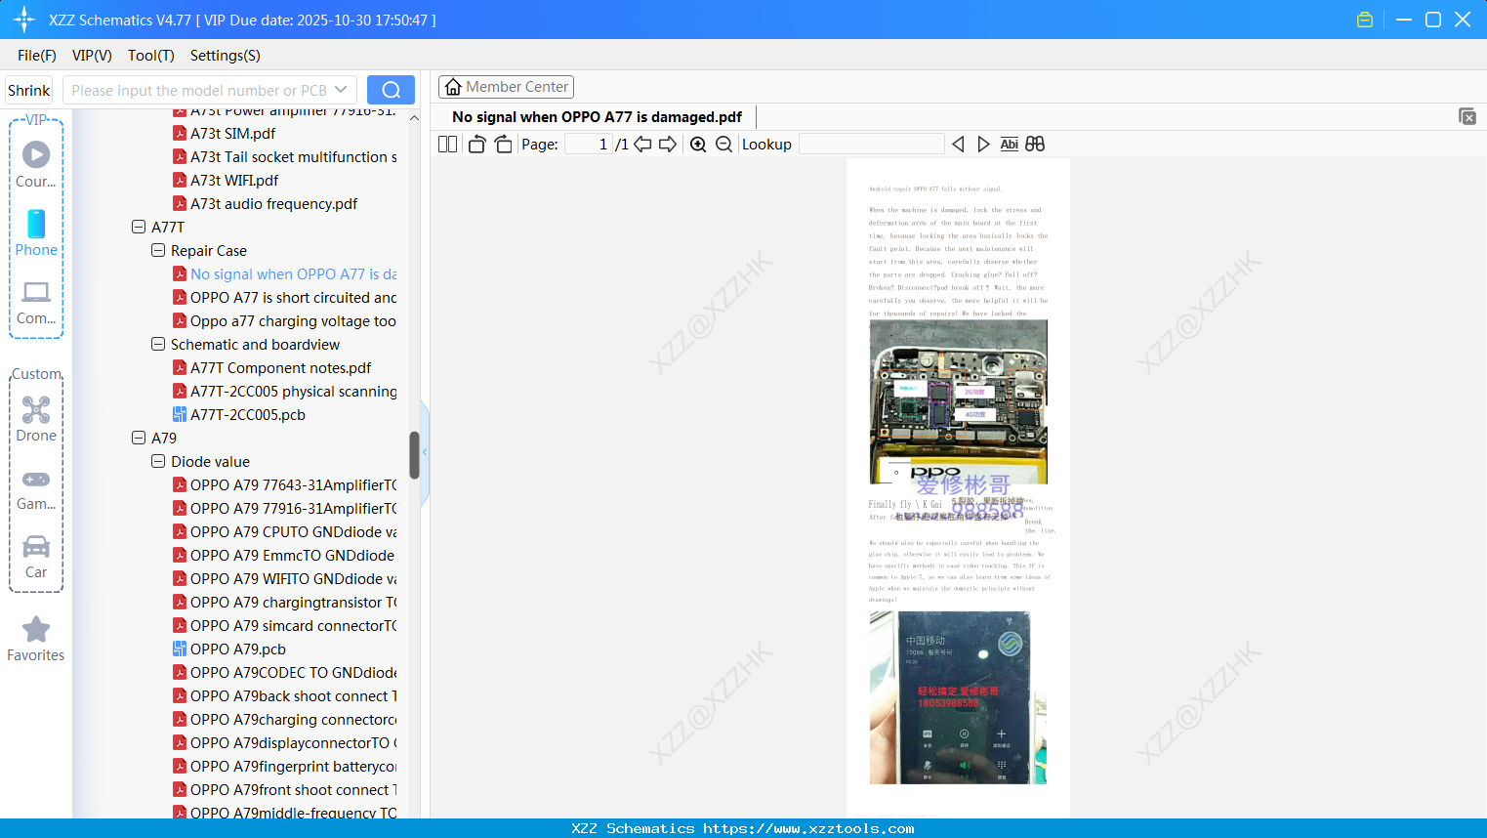Click the binoculars search icon
This screenshot has width=1487, height=838.
(x=1035, y=145)
